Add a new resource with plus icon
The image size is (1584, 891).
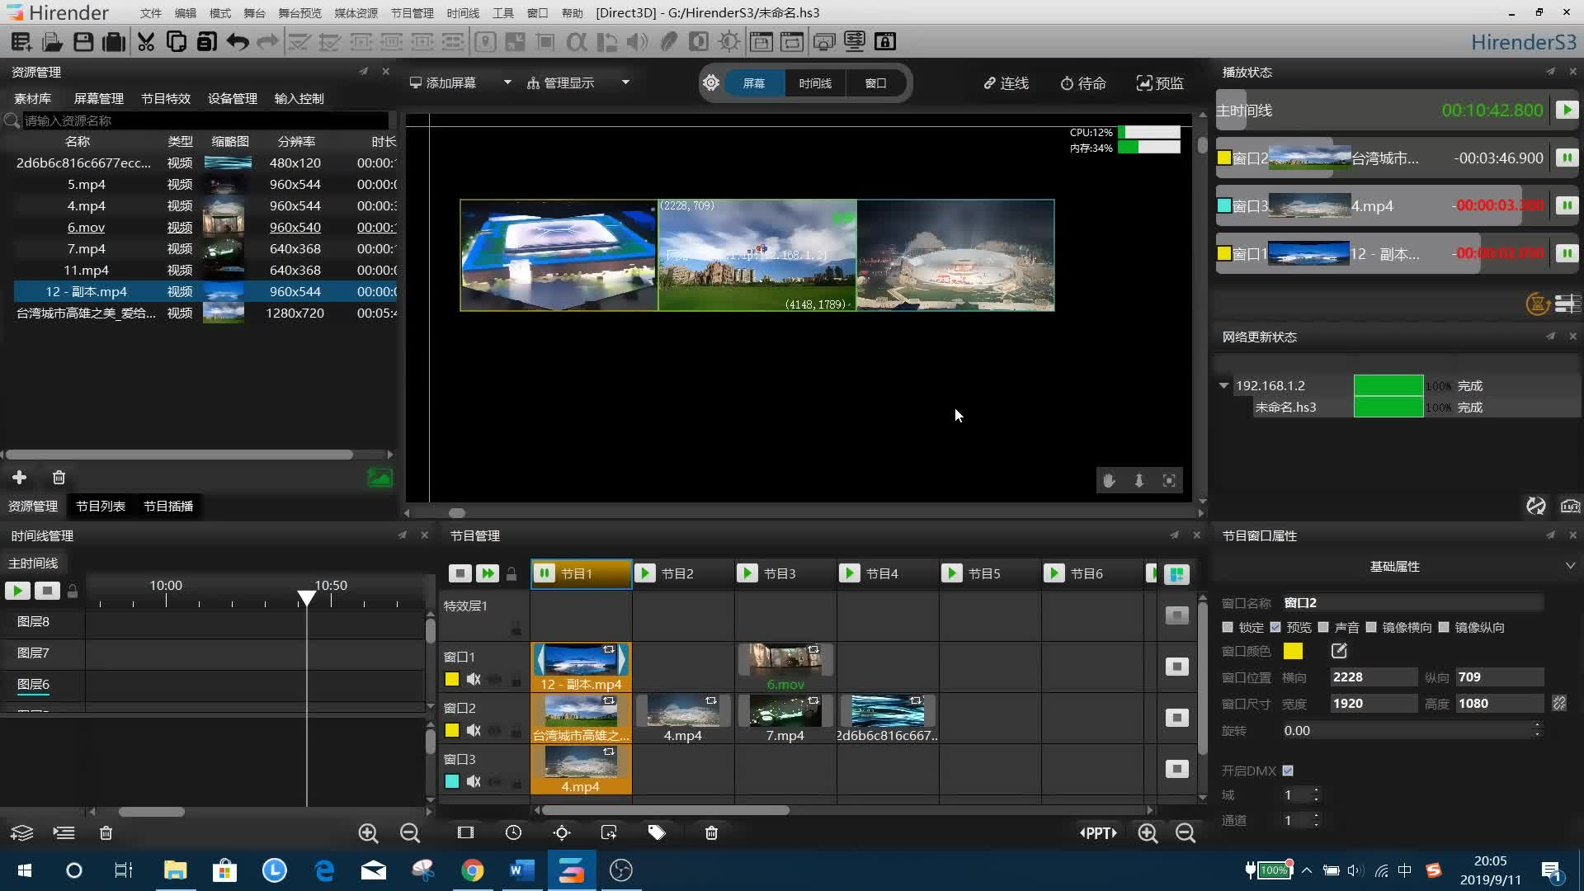click(19, 477)
